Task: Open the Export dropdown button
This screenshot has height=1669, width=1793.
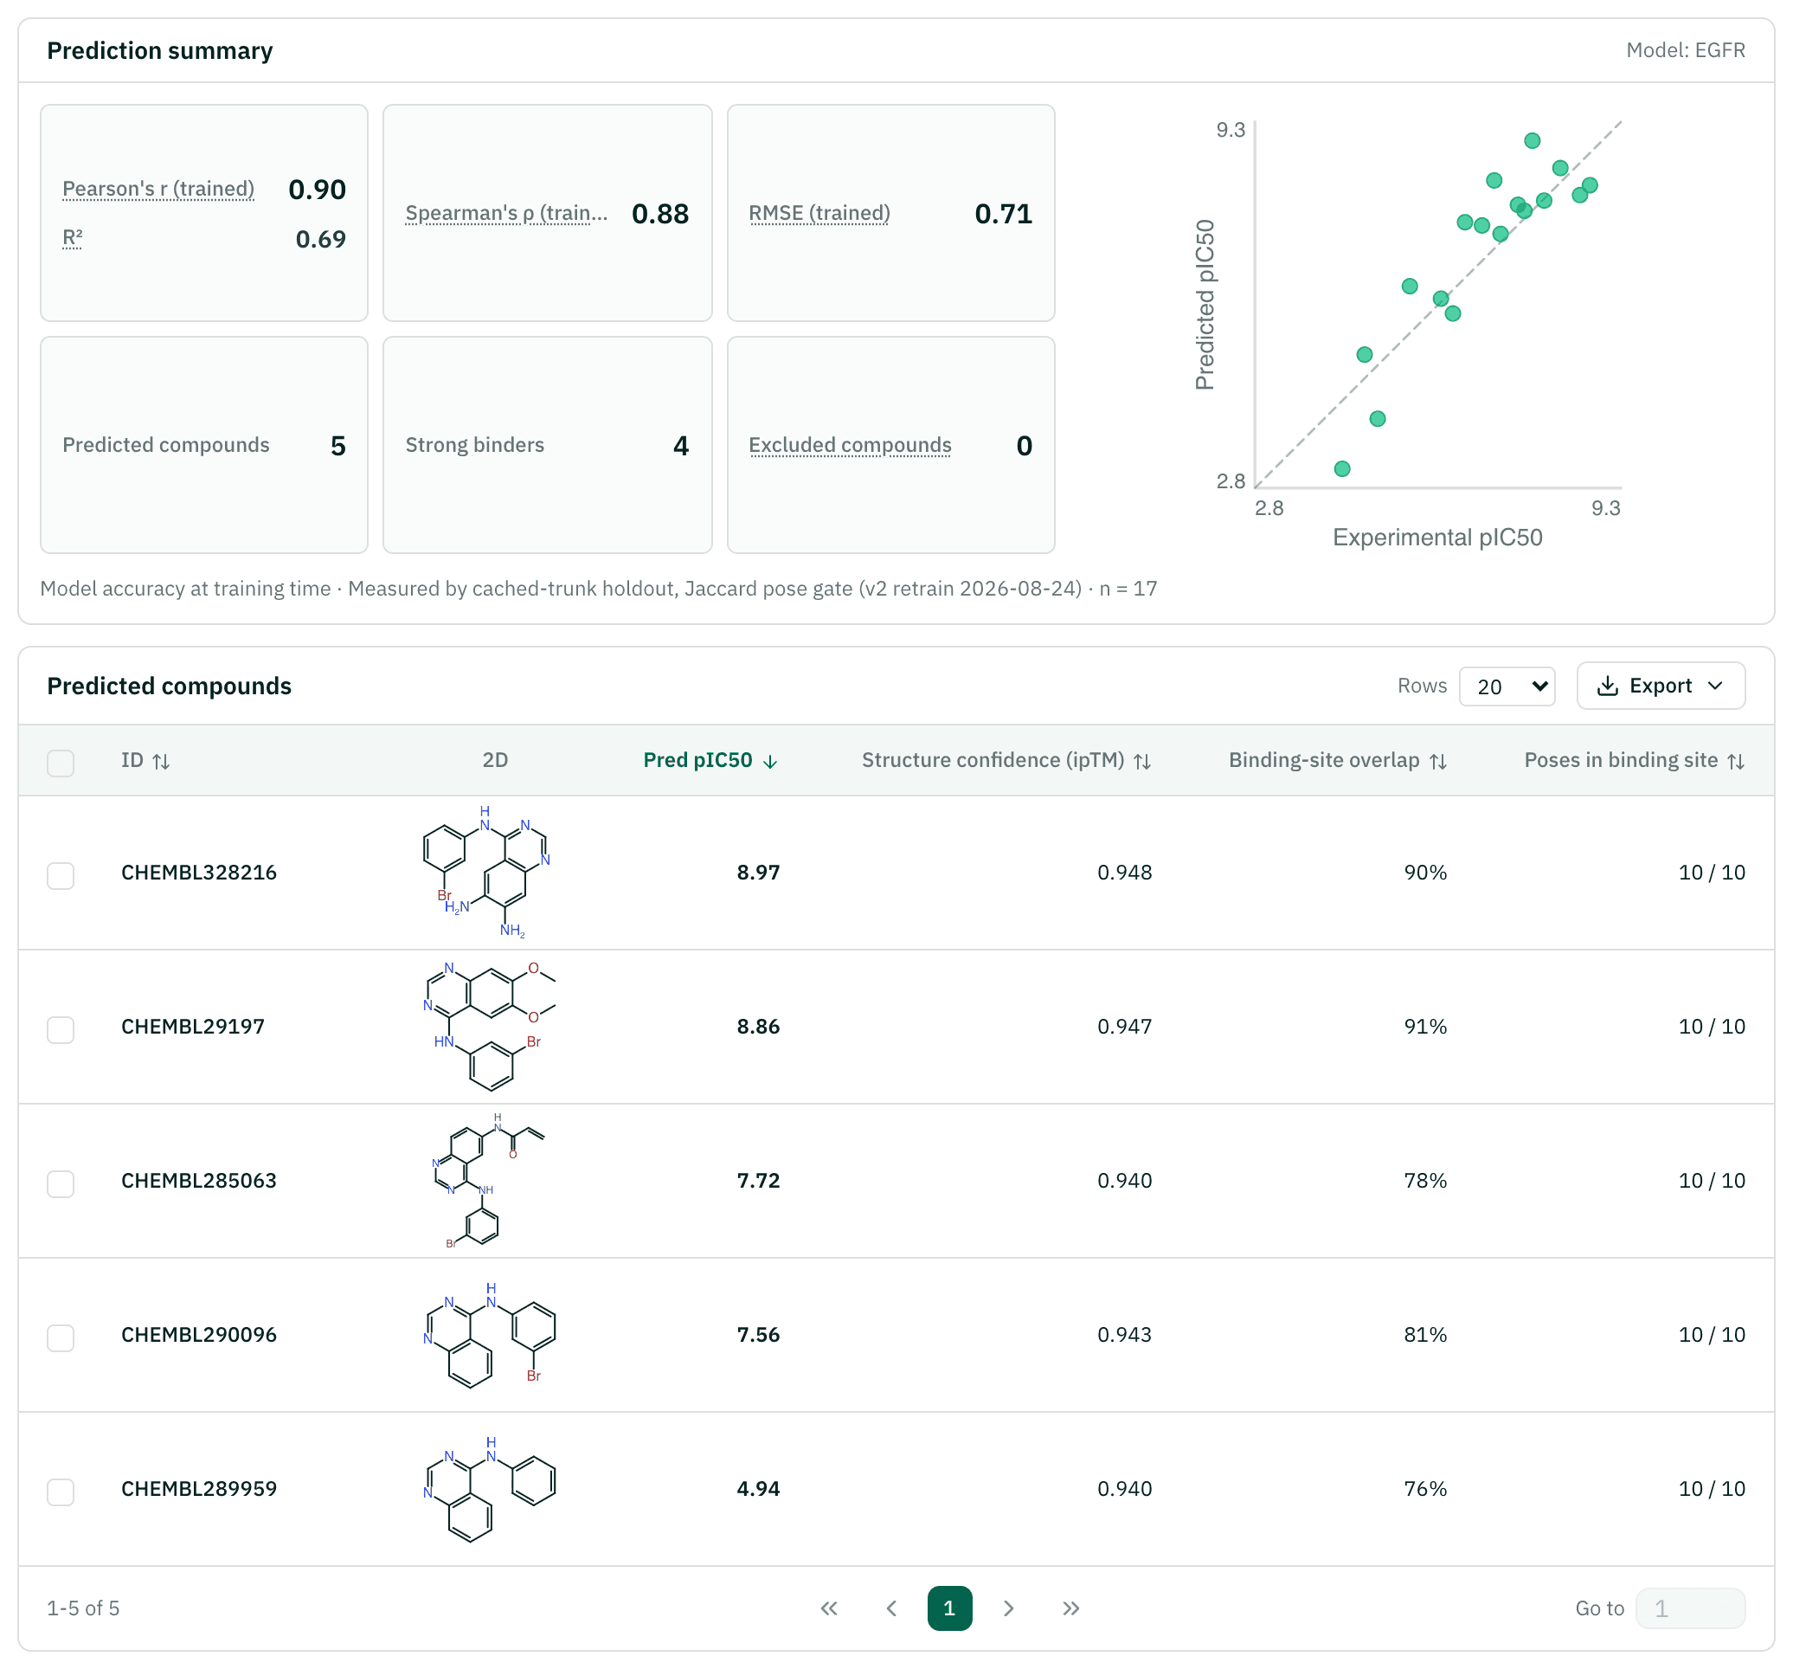Action: coord(1661,686)
